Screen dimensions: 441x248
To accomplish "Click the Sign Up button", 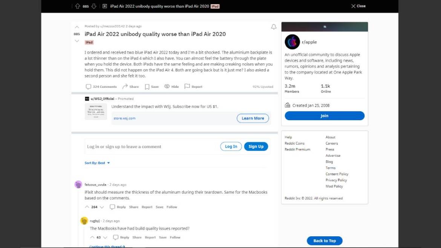I will pyautogui.click(x=256, y=147).
